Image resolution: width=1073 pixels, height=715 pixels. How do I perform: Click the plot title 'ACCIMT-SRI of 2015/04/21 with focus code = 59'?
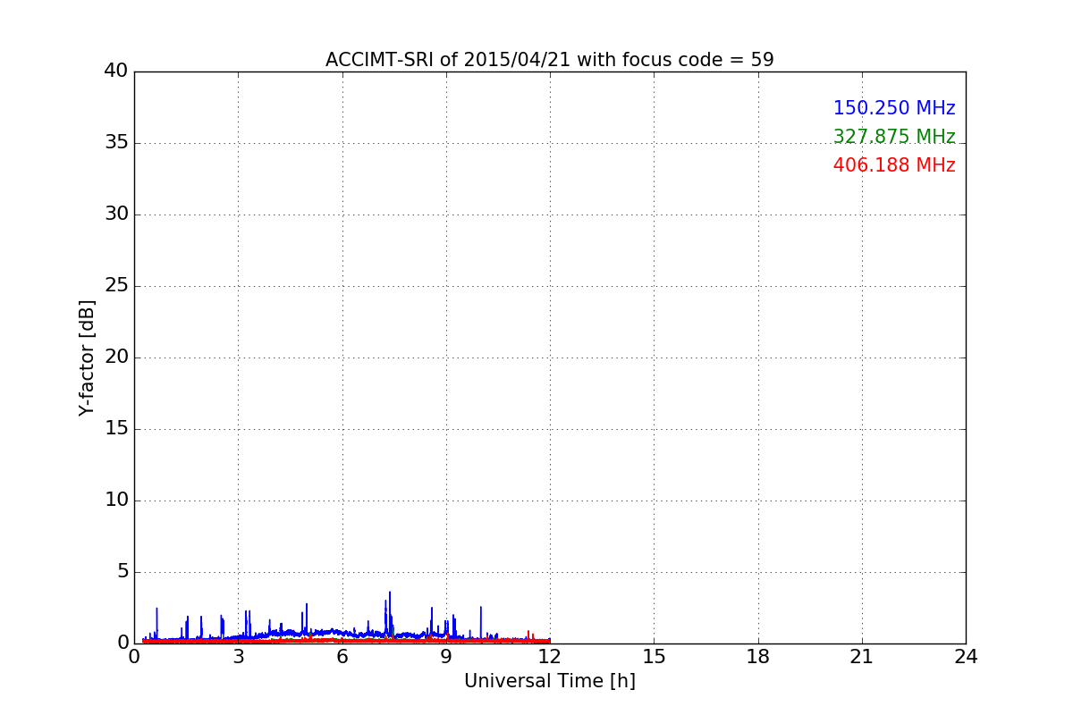(x=549, y=60)
